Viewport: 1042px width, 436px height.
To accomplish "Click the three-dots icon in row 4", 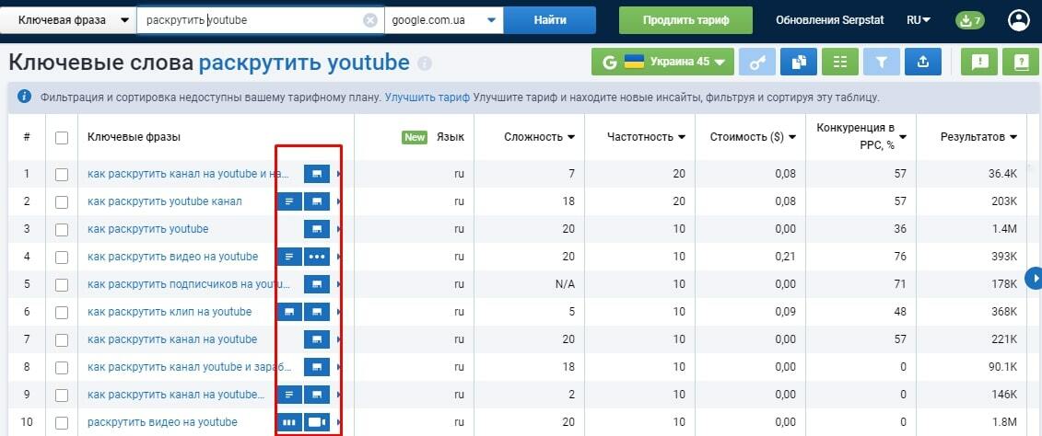I will [317, 257].
